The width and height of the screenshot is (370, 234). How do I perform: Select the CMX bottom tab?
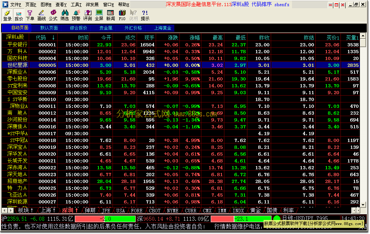(x=207, y=210)
